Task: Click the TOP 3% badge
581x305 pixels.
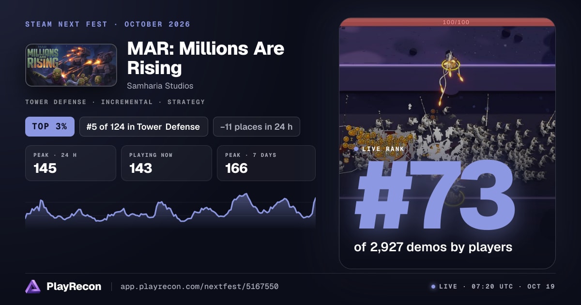Action: point(50,127)
